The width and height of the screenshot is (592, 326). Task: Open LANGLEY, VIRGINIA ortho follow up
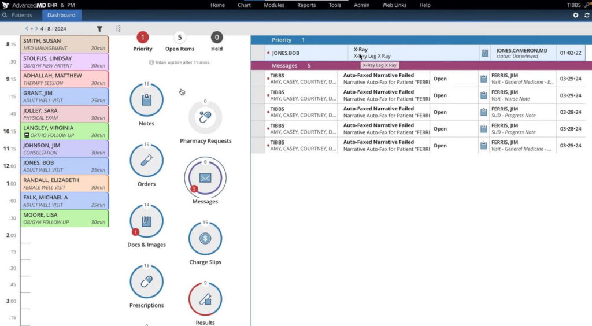[x=65, y=131]
